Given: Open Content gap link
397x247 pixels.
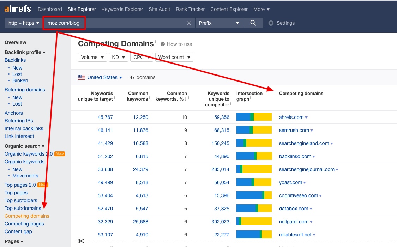Looking at the screenshot, I should (18, 232).
